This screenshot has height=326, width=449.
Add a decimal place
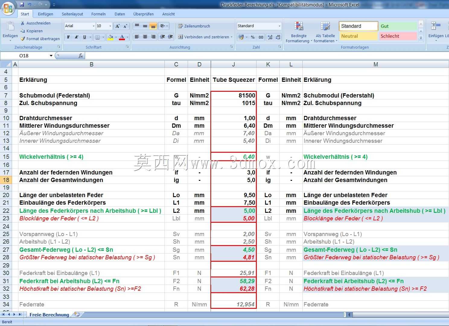270,37
